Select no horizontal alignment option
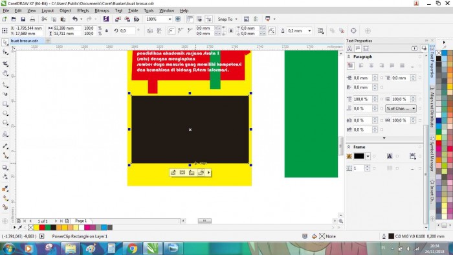This screenshot has height=255, width=453. point(351,66)
